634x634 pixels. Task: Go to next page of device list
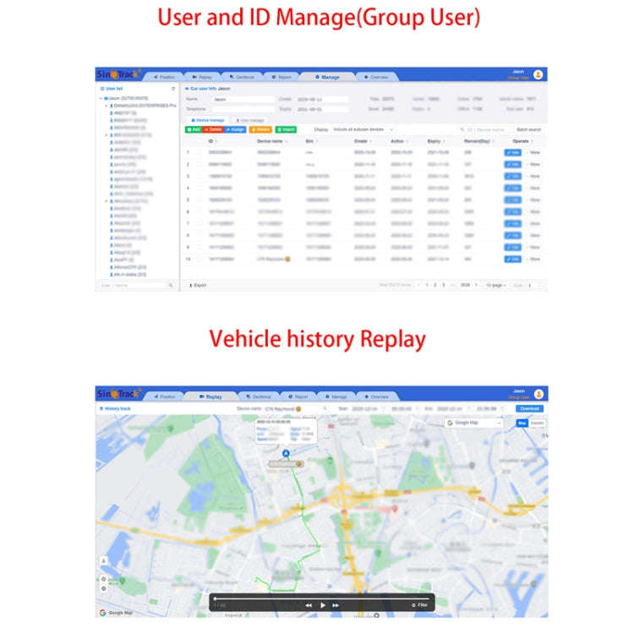[x=476, y=285]
